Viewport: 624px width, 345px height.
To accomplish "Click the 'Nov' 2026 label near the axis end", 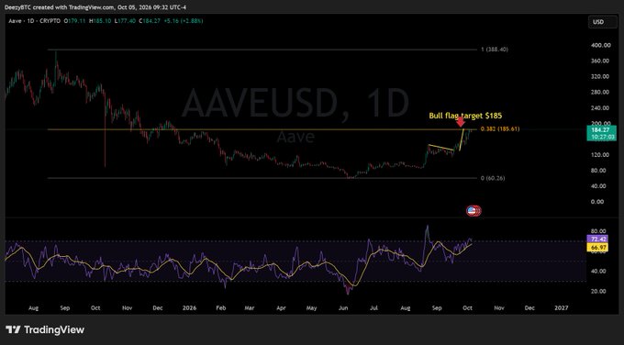I will coord(499,308).
